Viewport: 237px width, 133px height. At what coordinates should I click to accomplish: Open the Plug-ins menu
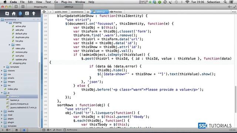pos(67,2)
